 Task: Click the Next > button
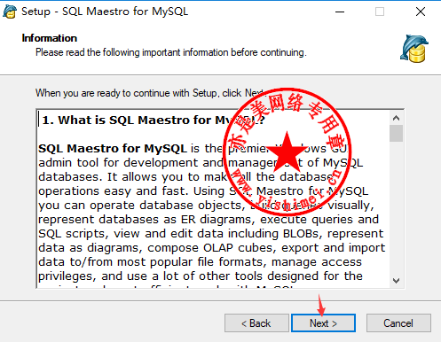323,323
